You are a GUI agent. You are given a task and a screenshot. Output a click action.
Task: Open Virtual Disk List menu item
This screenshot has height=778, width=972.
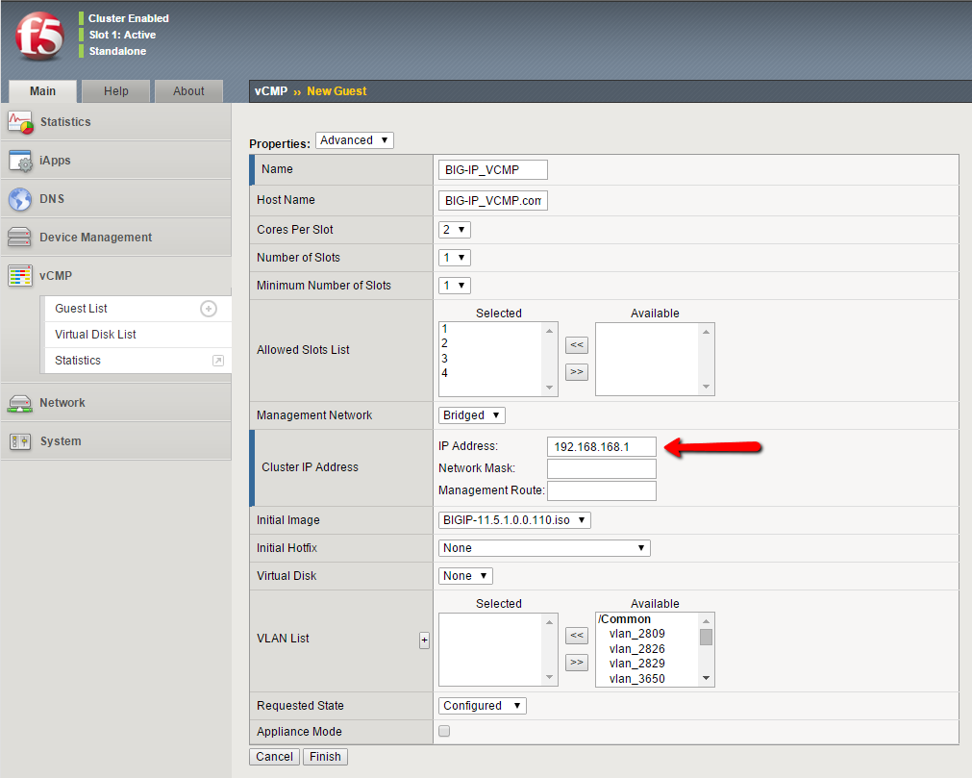point(96,335)
